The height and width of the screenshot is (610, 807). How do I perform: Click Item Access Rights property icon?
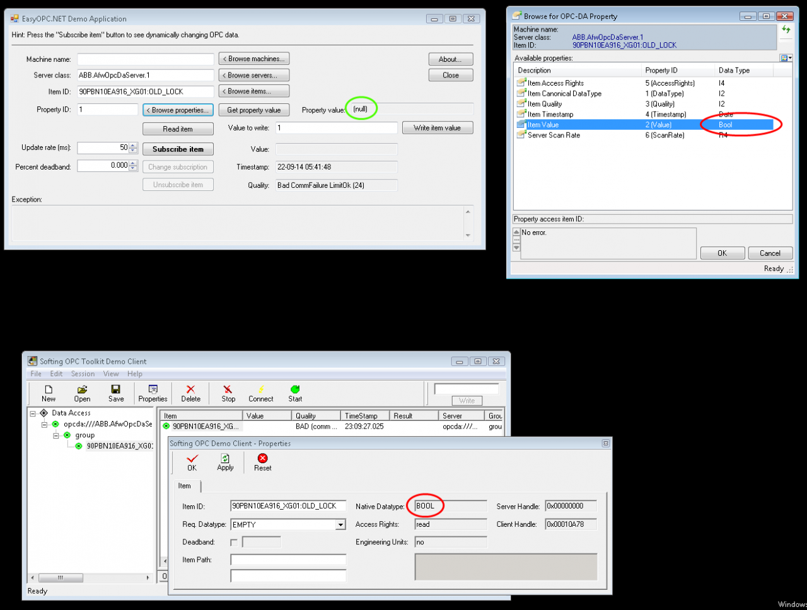(x=521, y=83)
